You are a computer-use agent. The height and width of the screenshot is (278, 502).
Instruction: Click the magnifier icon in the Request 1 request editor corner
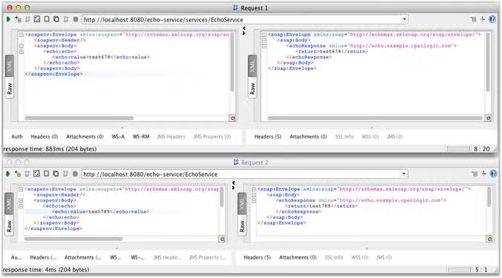coord(232,118)
